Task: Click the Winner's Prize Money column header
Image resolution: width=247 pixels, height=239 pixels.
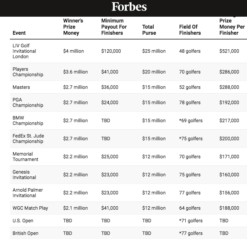Action: [x=73, y=27]
